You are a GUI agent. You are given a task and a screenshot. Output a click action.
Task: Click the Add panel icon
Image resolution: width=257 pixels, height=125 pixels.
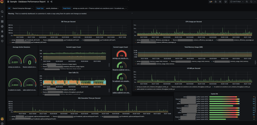(x=211, y=2)
